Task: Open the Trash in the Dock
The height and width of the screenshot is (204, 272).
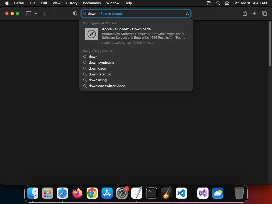Action: coord(239,193)
